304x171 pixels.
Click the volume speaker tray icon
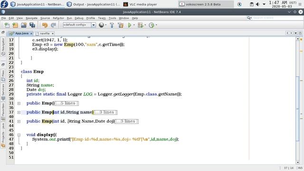tap(257, 4)
